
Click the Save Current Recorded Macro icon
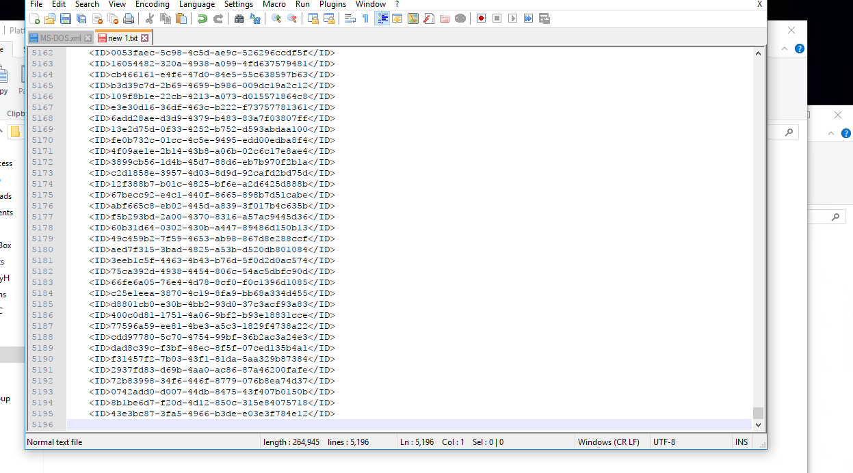(544, 18)
